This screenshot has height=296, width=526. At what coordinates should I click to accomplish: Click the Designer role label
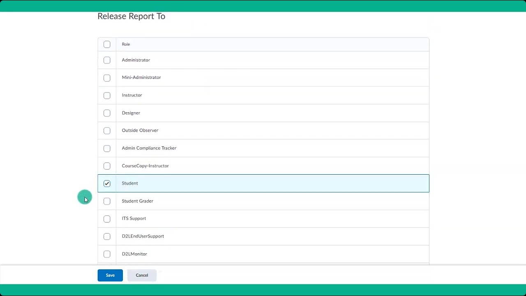pyautogui.click(x=131, y=113)
